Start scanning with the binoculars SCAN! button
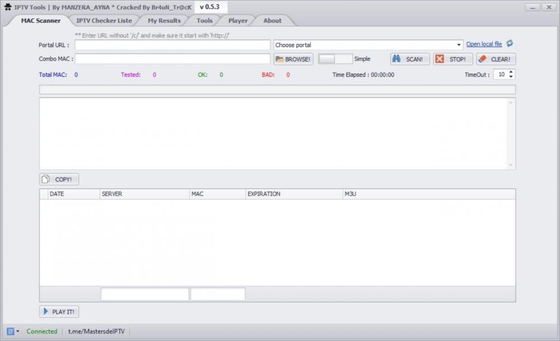The width and height of the screenshot is (560, 341). tap(410, 59)
